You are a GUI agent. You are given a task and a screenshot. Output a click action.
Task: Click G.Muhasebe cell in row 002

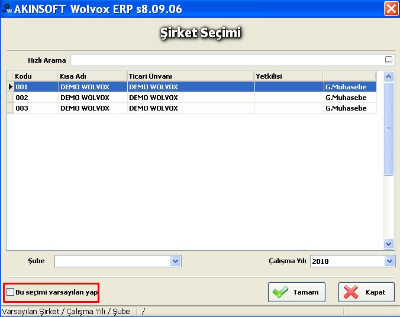tap(350, 98)
